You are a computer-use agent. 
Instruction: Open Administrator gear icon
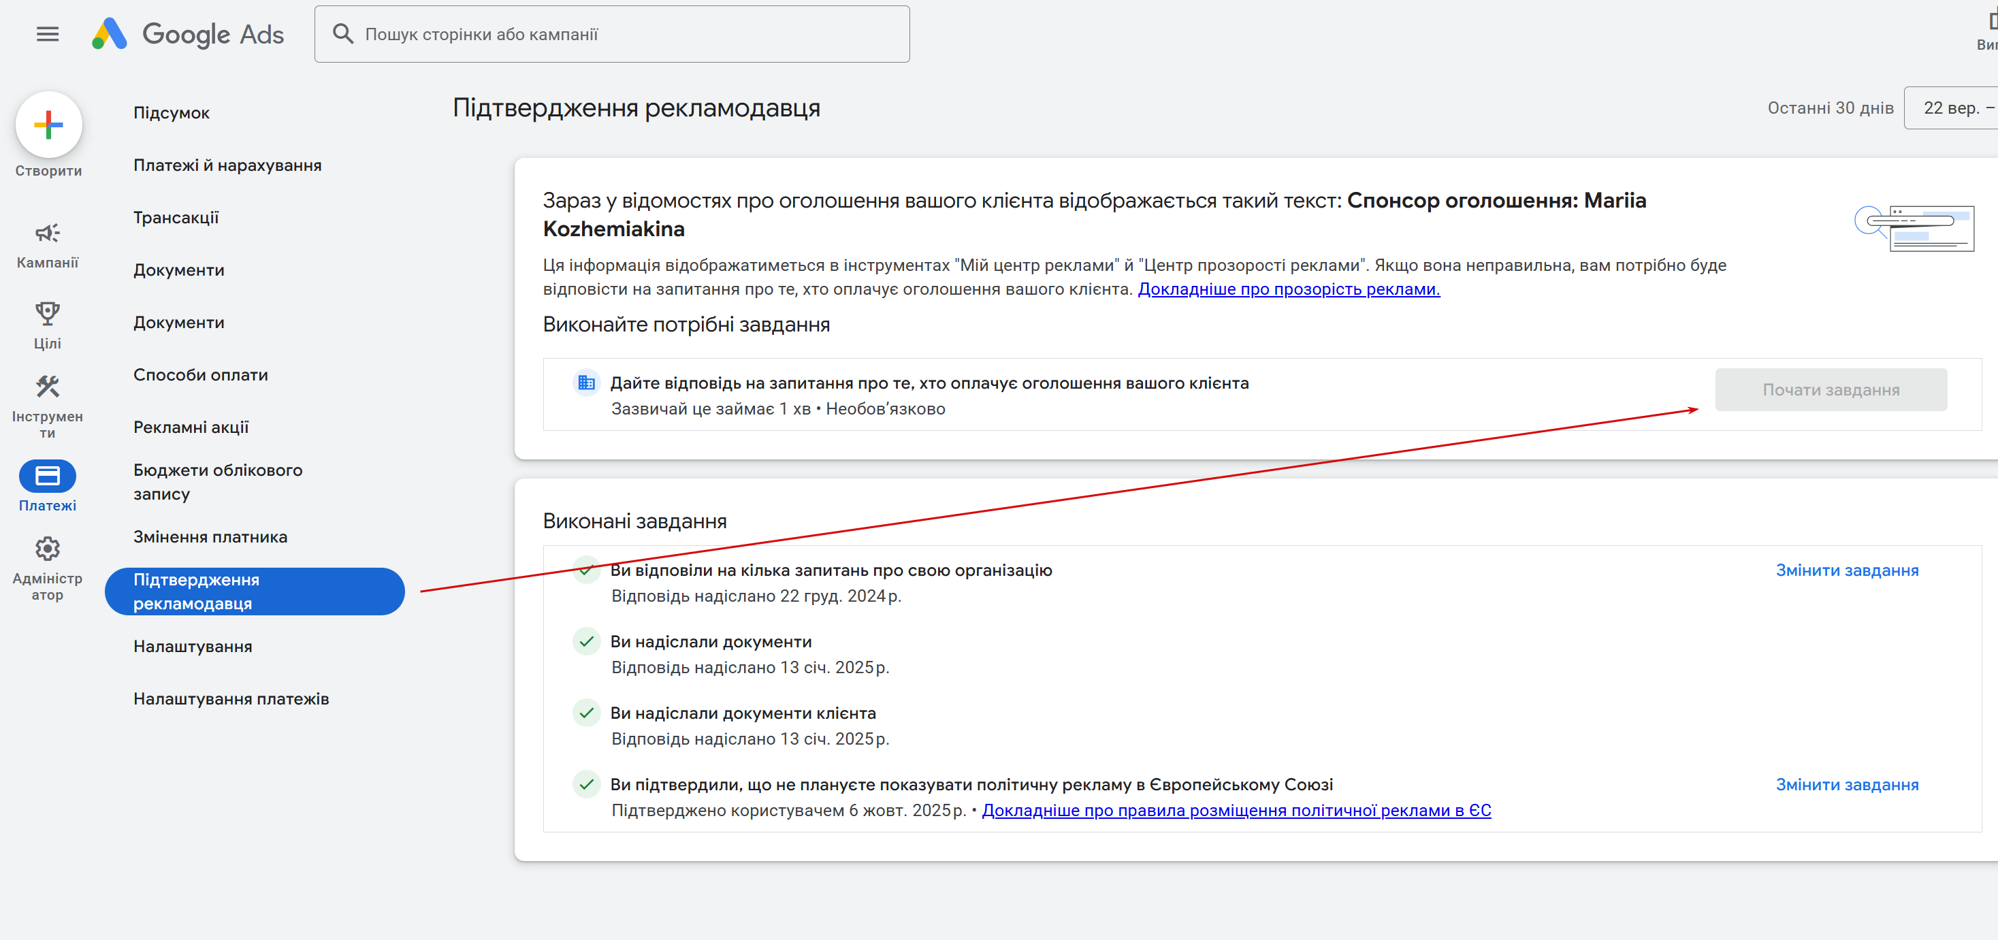[48, 549]
